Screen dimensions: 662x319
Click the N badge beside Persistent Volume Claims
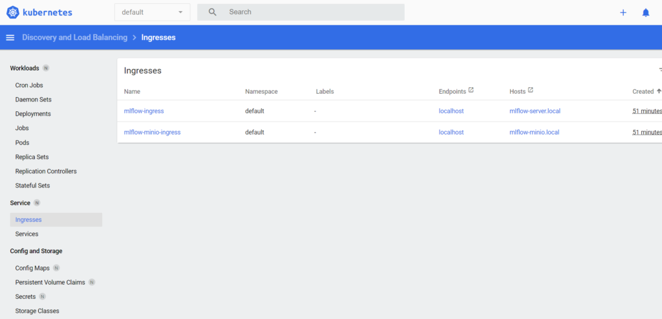pyautogui.click(x=92, y=282)
